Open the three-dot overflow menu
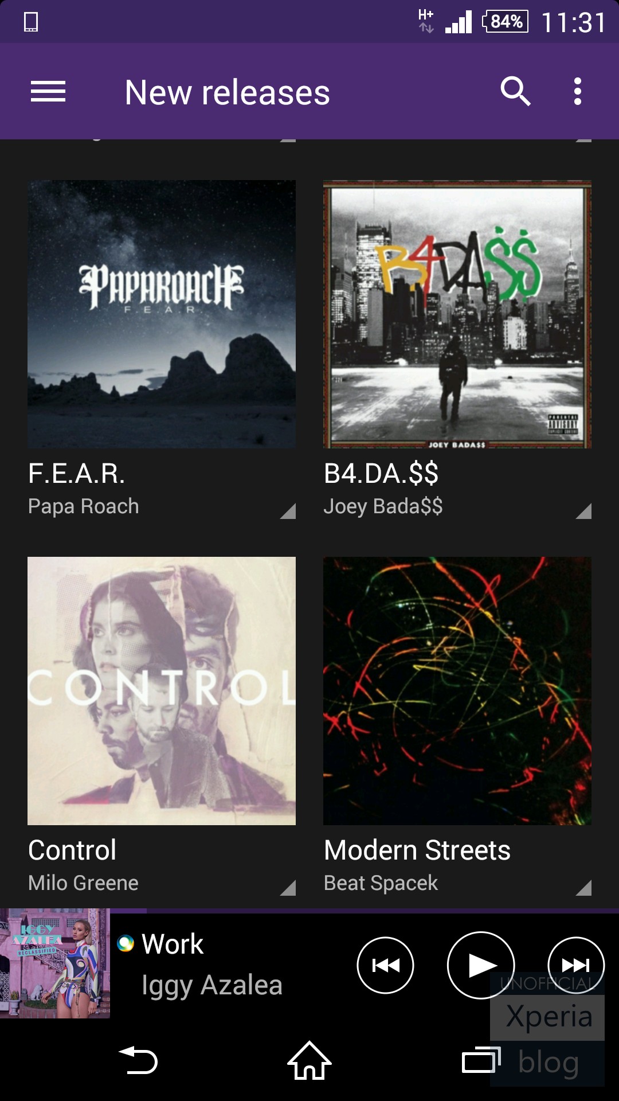The height and width of the screenshot is (1101, 619). (x=578, y=92)
